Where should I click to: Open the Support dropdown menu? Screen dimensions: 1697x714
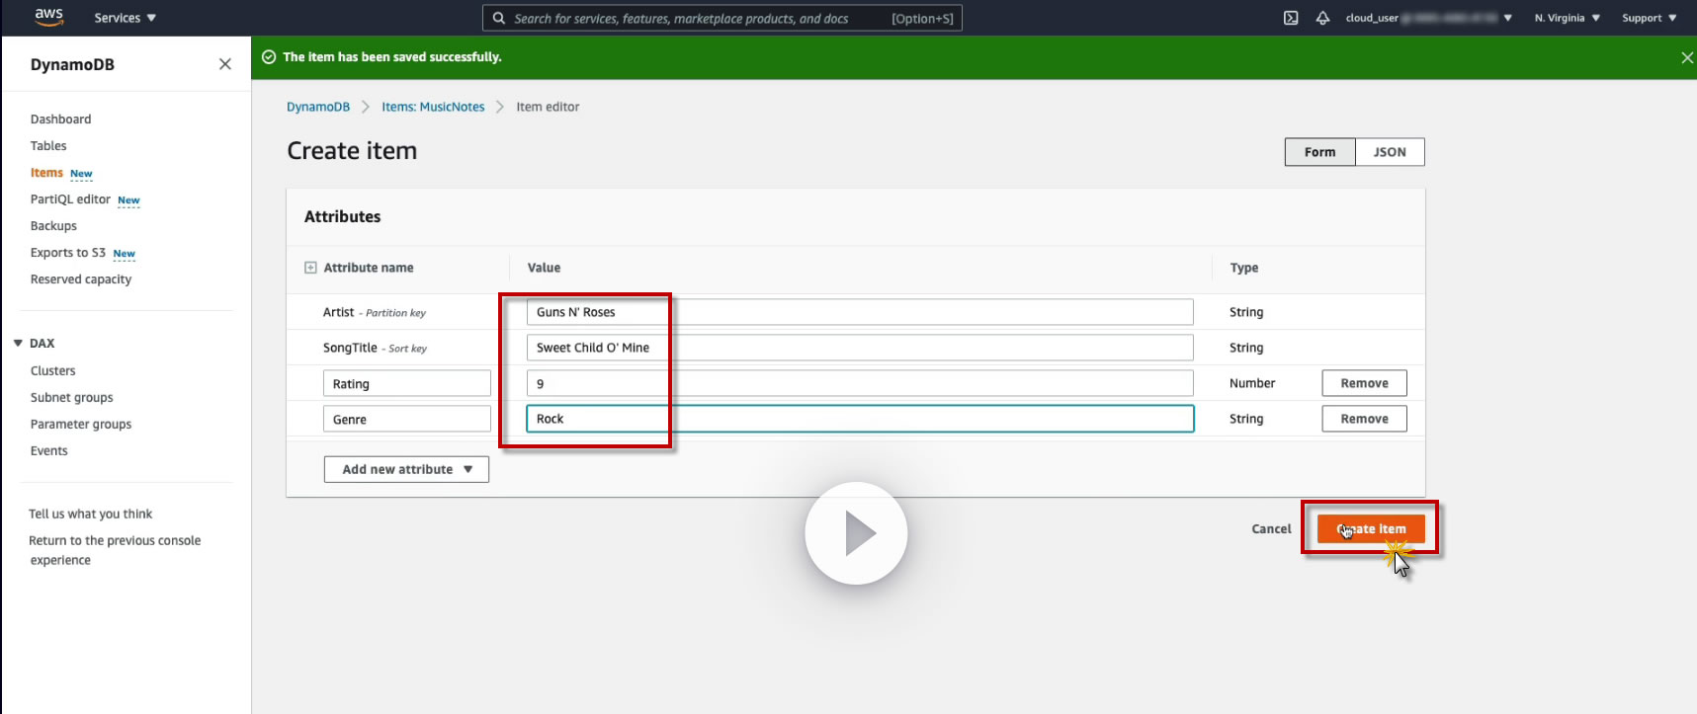click(x=1649, y=18)
